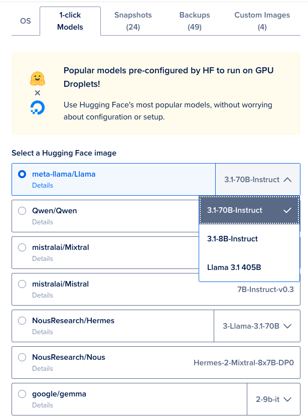This screenshot has width=308, height=419.
Task: Choose the mistralai/Mixtral radio button
Action: 22,248
